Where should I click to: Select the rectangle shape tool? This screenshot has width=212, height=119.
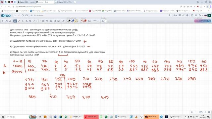tap(38, 21)
